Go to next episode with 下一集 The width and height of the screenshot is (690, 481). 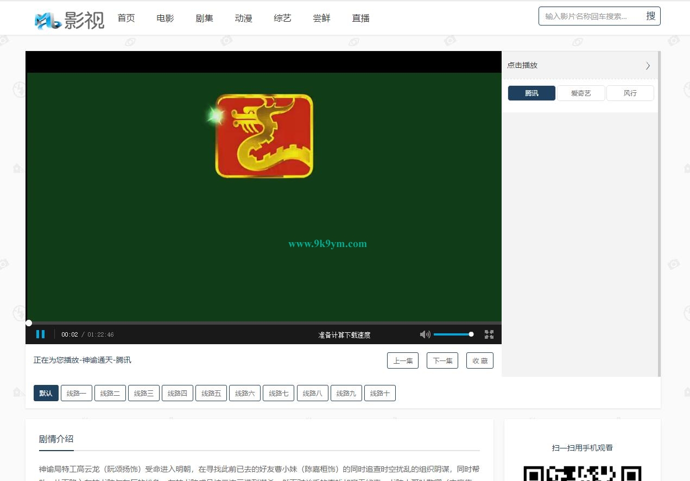click(442, 360)
